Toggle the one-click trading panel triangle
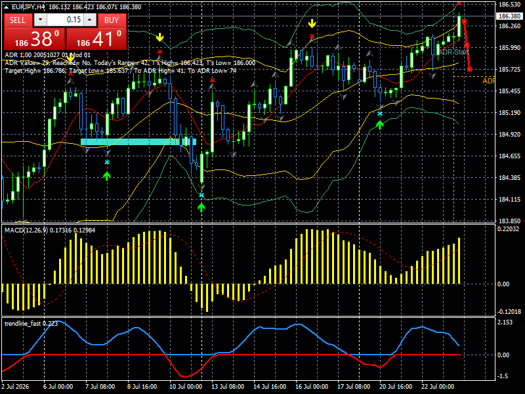Viewport: 525px width, 394px height. [x=7, y=7]
